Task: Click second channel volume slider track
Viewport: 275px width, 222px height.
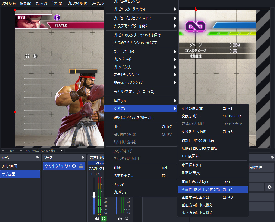Action: pyautogui.click(x=117, y=205)
